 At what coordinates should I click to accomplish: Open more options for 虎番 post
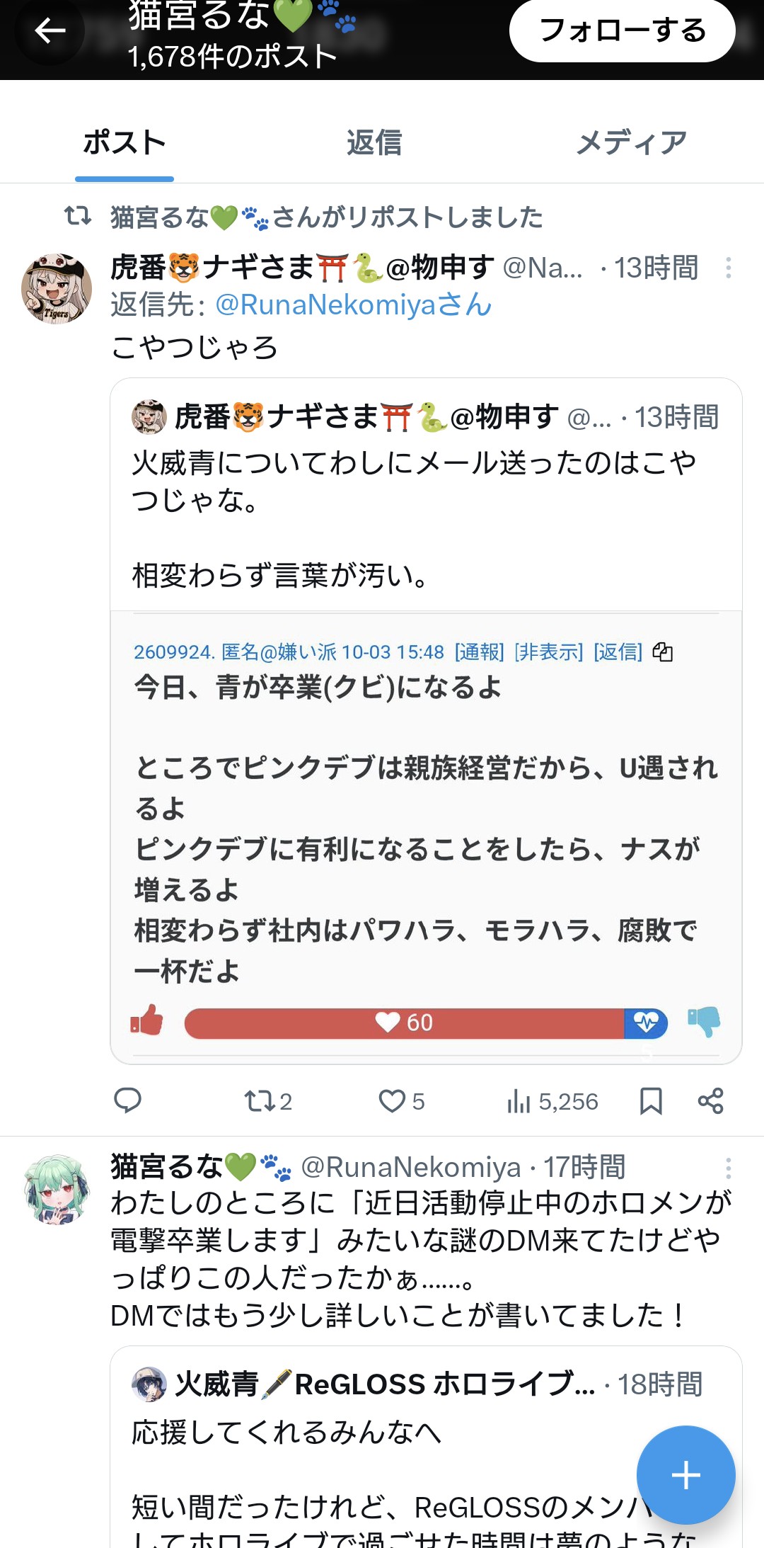728,268
